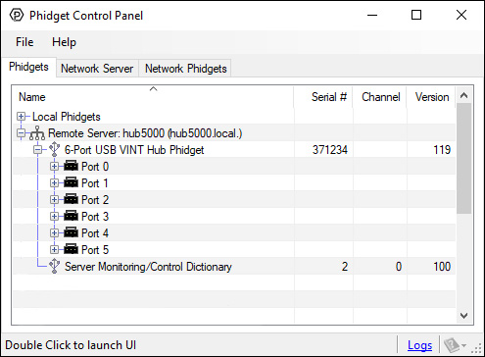Close the Phidget Control Panel window
485x357 pixels.
point(461,15)
